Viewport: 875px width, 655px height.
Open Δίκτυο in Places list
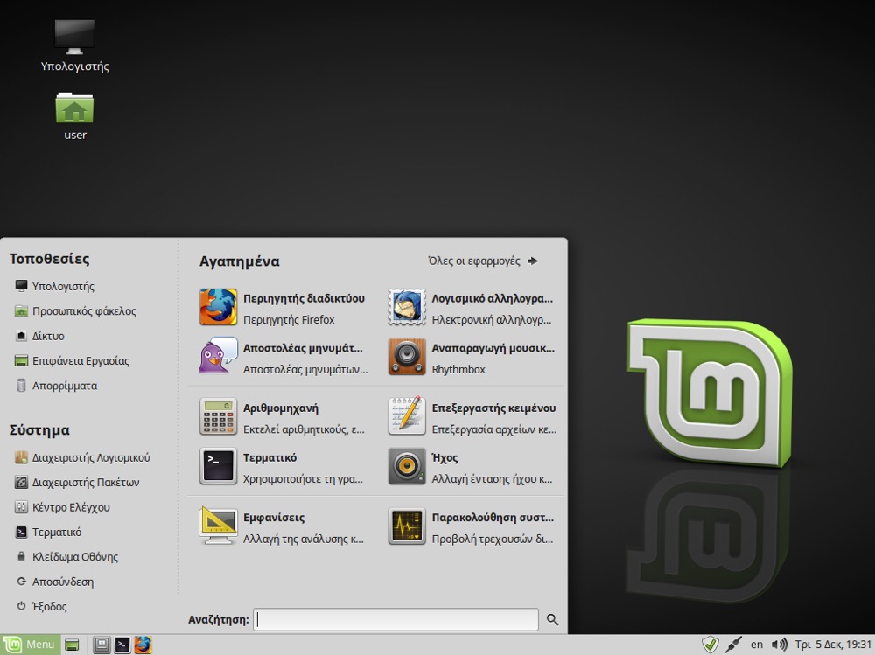pyautogui.click(x=39, y=336)
